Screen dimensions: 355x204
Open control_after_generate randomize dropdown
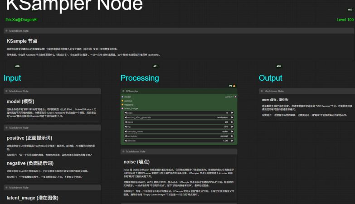click(179, 117)
